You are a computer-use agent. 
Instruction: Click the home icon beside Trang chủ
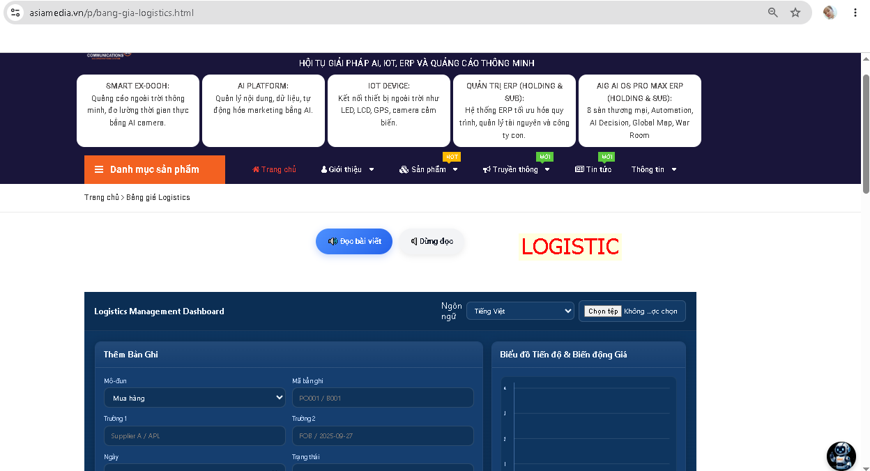click(256, 169)
